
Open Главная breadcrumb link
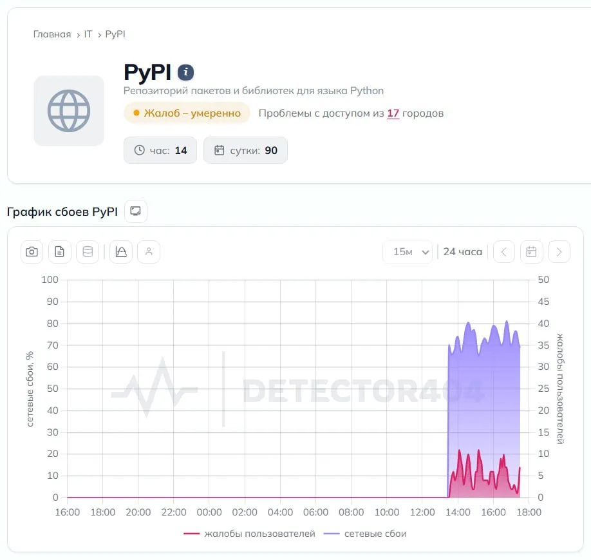[x=52, y=34]
